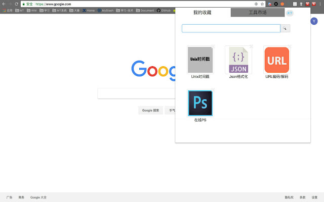Screen dimensions: 324x202
Task: Expand the 学习 bookmark folder
Action: (45, 10)
